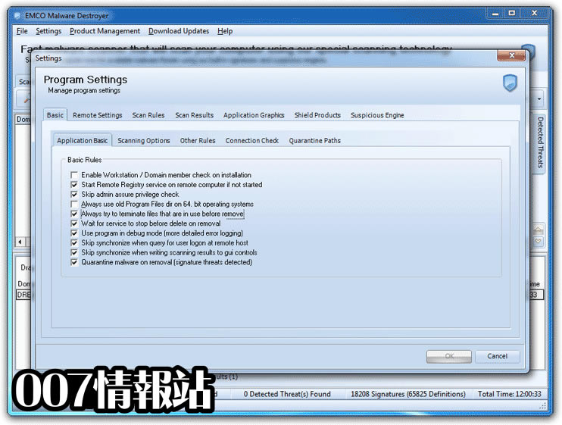Expand the toolbar dropdown arrow in main window

coord(539,99)
